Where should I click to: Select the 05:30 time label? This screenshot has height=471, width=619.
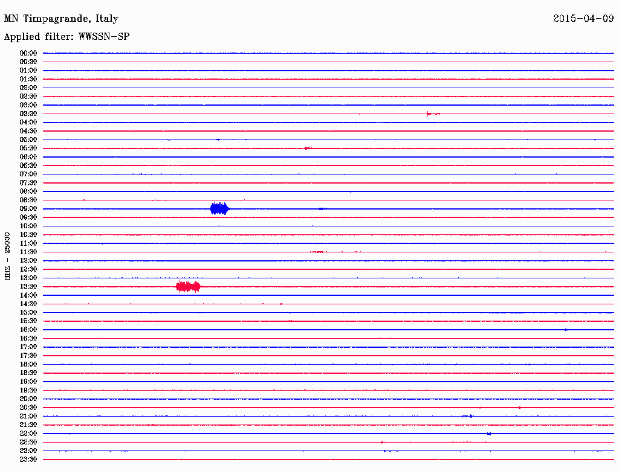click(x=28, y=149)
